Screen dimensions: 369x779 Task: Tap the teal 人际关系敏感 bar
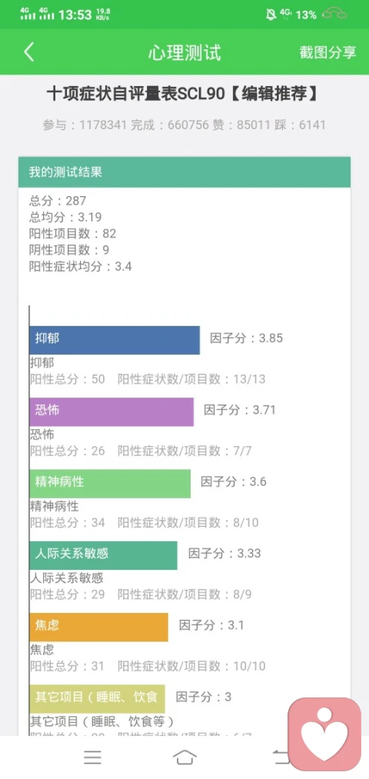103,555
